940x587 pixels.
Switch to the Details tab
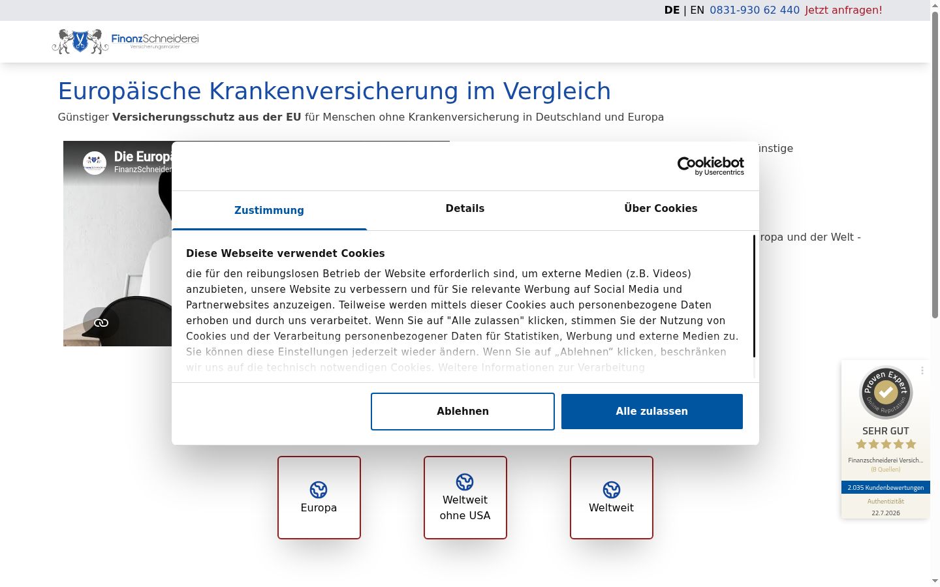coord(465,209)
